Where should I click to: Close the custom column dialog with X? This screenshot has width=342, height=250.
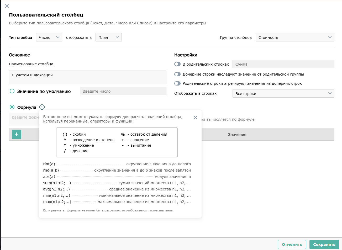coord(7,6)
